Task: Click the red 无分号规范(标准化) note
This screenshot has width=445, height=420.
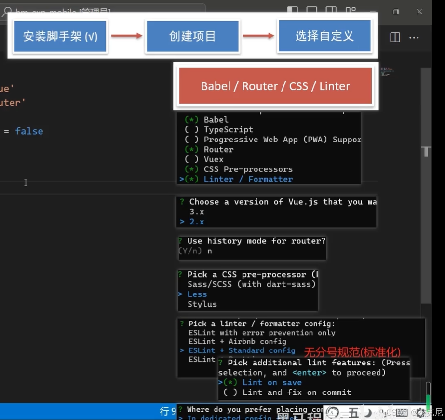Action: [x=352, y=352]
